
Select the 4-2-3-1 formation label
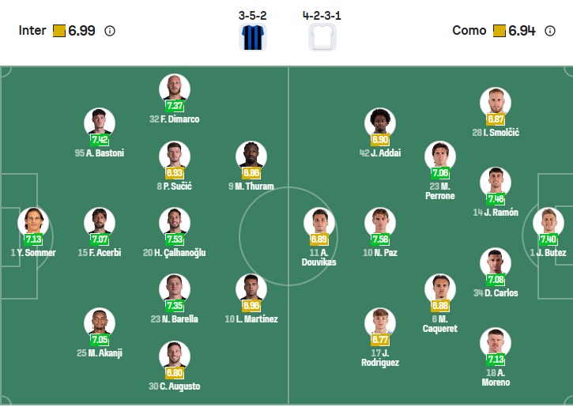(x=322, y=15)
